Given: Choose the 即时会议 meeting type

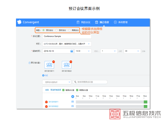Looking at the screenshot, I should [57, 30].
